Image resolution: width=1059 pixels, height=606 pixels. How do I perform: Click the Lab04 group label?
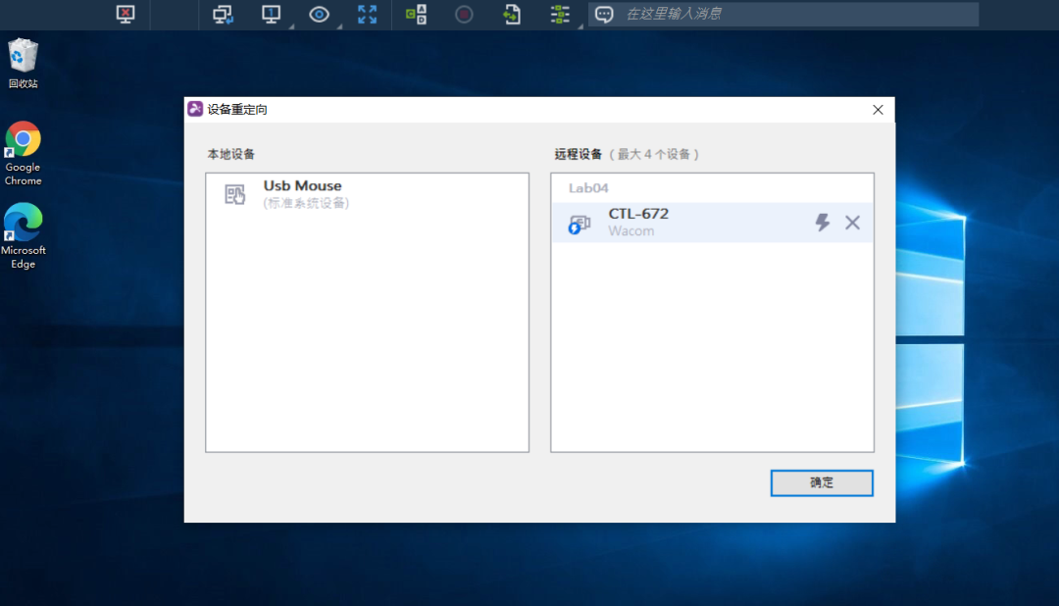(x=588, y=188)
